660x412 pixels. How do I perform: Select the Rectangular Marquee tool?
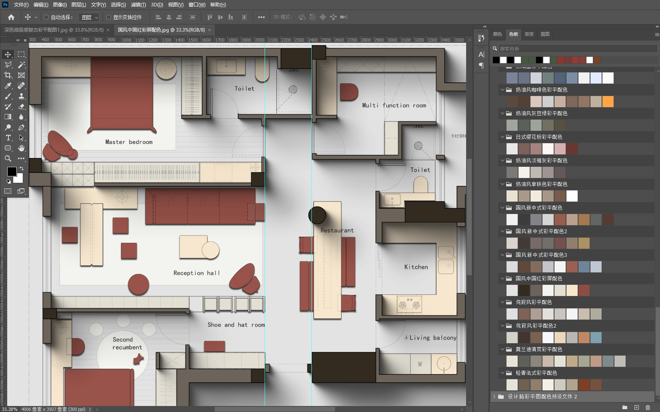tap(21, 54)
